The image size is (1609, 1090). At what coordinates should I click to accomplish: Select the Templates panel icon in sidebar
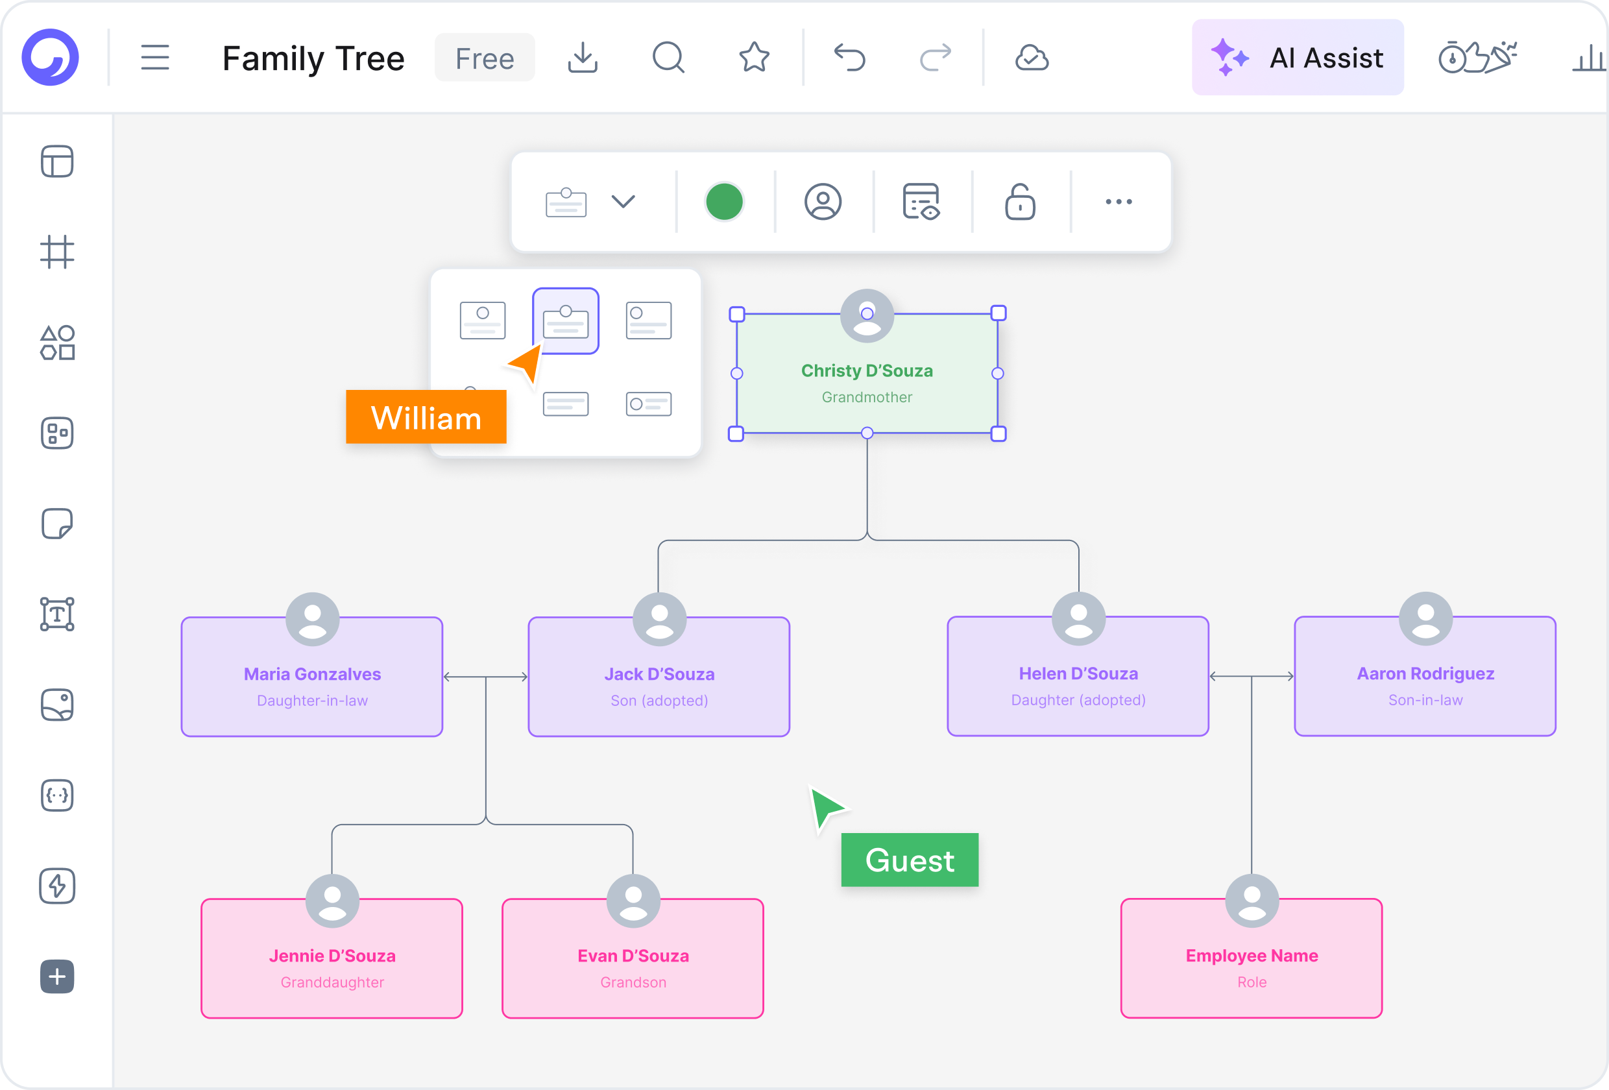click(x=58, y=162)
